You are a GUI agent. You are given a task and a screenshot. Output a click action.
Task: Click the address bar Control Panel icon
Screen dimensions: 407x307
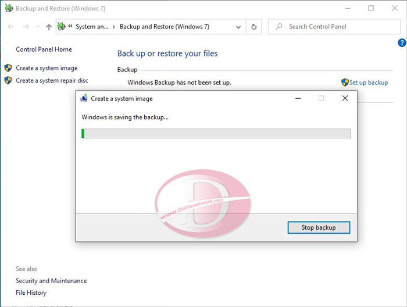click(x=61, y=26)
